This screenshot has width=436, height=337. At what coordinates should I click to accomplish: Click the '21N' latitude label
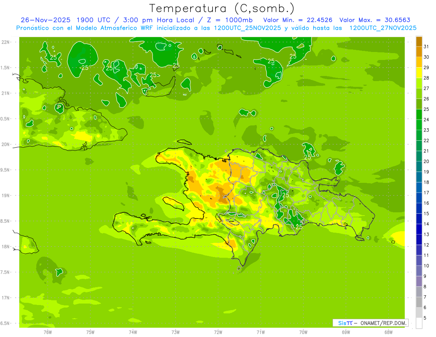tap(5, 93)
